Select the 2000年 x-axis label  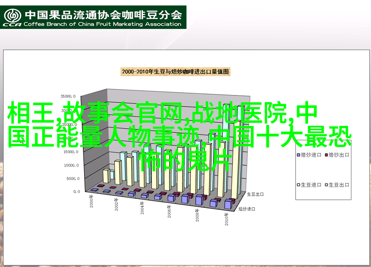pos(91,202)
